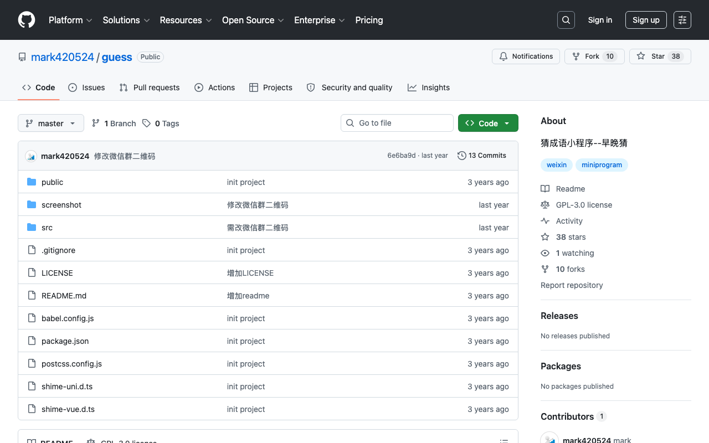Expand the Resources menu

coord(186,20)
